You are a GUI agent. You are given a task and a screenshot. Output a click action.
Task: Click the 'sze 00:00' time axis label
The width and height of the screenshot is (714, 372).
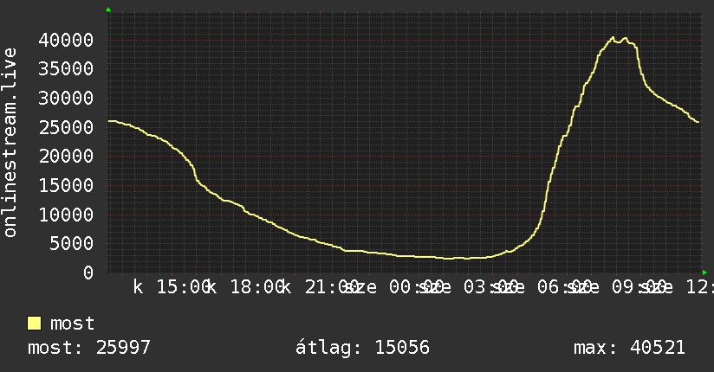click(394, 287)
